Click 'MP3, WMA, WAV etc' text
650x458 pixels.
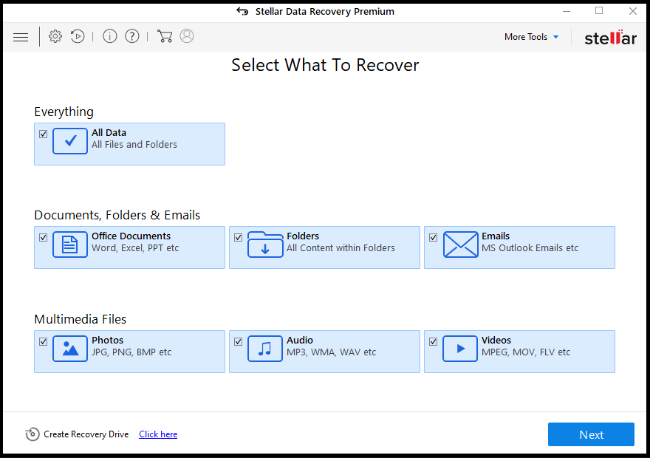point(331,352)
